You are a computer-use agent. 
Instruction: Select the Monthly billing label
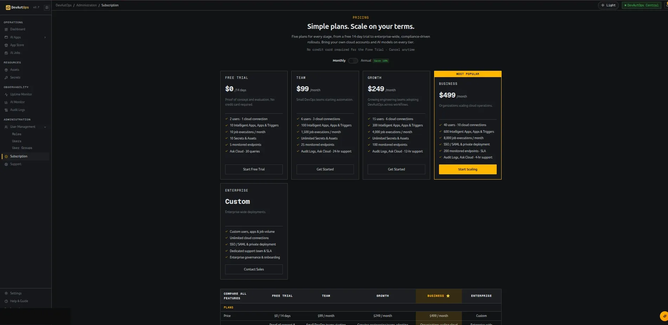point(339,61)
